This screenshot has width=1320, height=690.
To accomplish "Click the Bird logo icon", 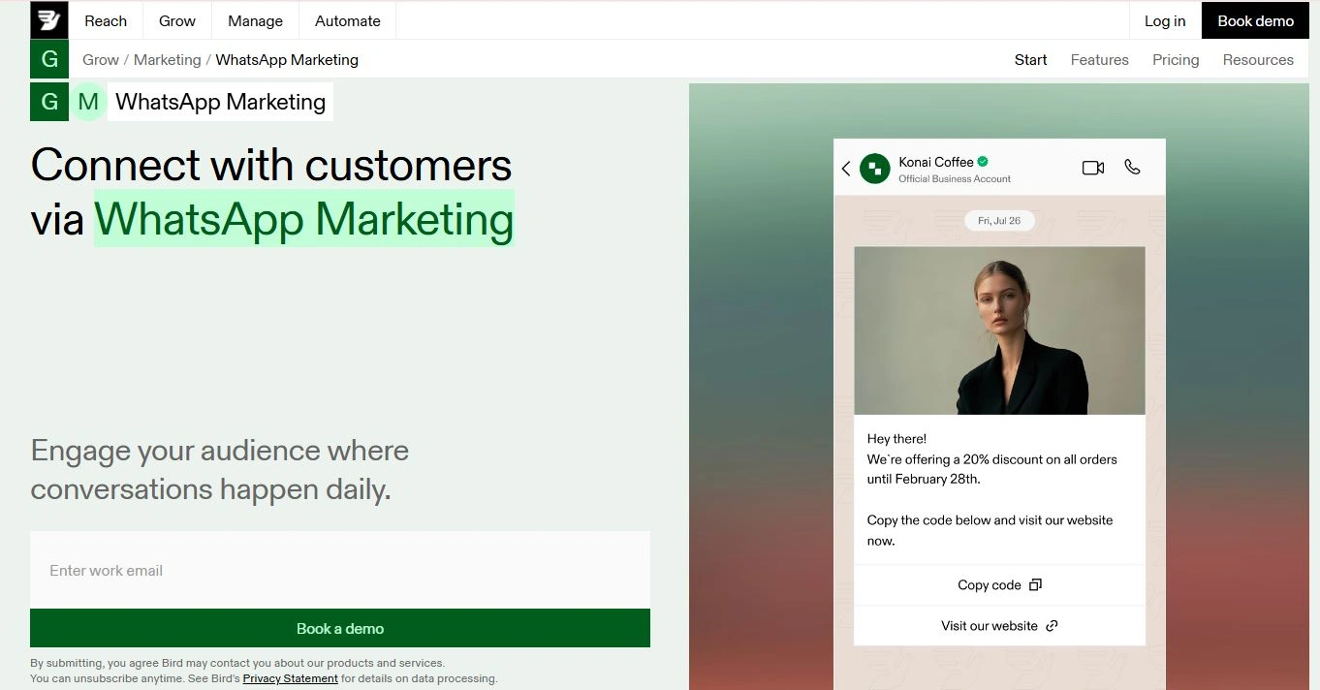I will [49, 20].
